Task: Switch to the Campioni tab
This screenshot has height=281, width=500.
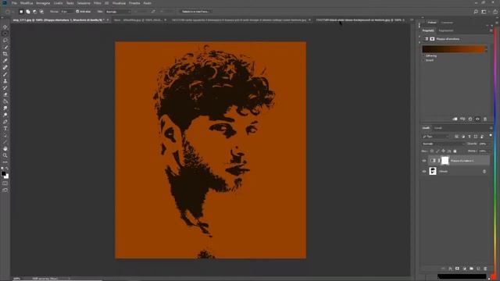Action: point(447,23)
